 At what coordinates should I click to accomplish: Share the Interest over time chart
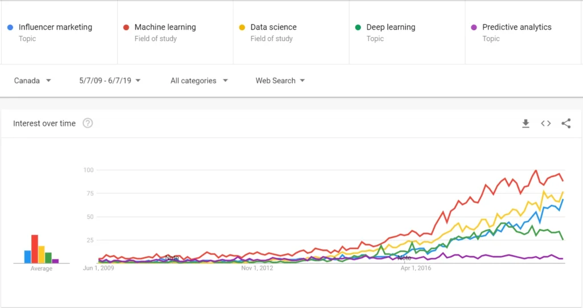[x=566, y=124]
